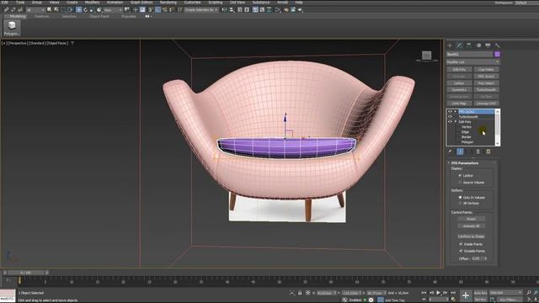The width and height of the screenshot is (539, 303).
Task: Open the Hierarchy command panel tab
Action: click(x=469, y=45)
